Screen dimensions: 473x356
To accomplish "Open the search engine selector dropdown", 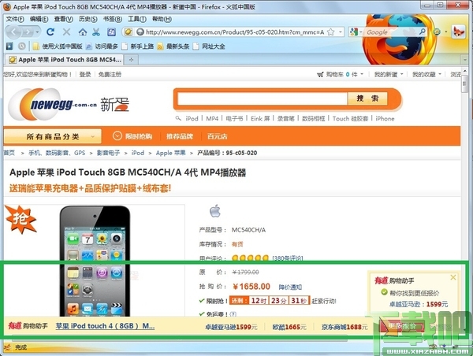I will point(356,32).
